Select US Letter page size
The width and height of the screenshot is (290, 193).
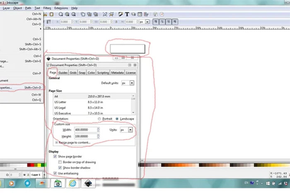click(x=60, y=101)
